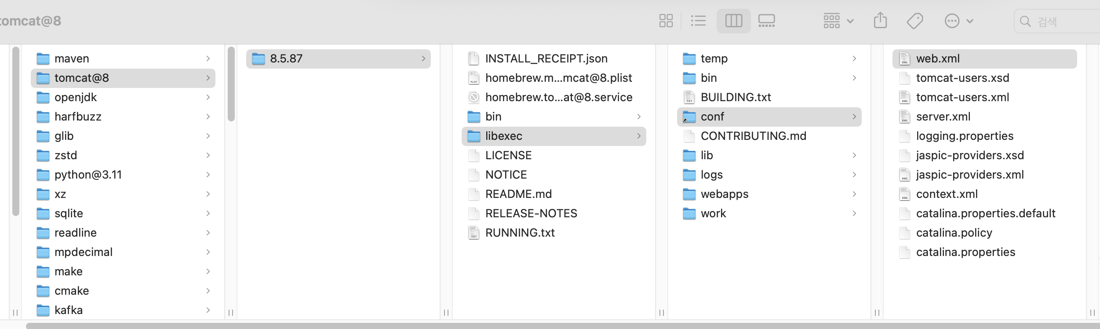Viewport: 1100px width, 329px height.
Task: Expand the 8.5.87 folder chevron
Action: point(423,58)
